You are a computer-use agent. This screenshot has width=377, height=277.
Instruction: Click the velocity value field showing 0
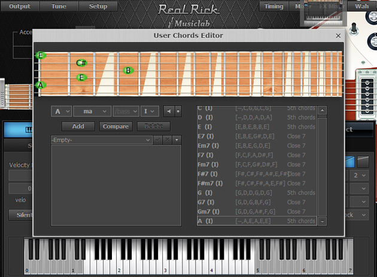21,188
